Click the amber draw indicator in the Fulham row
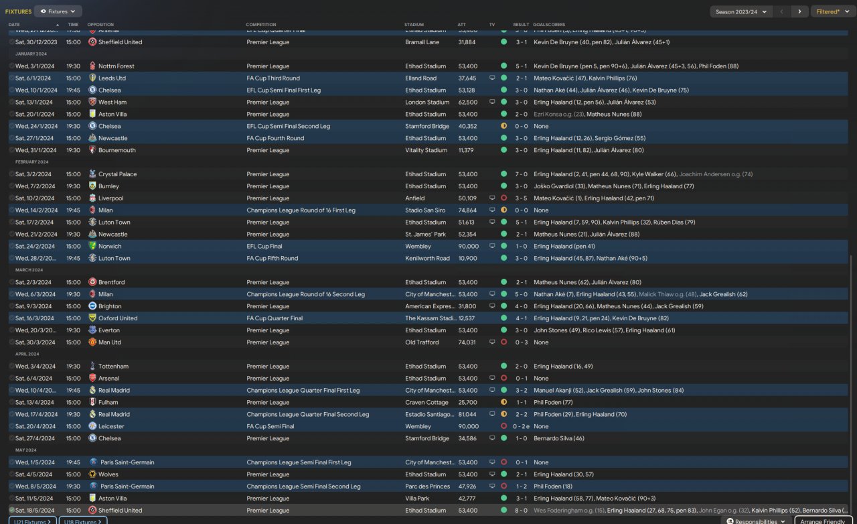 tap(503, 403)
